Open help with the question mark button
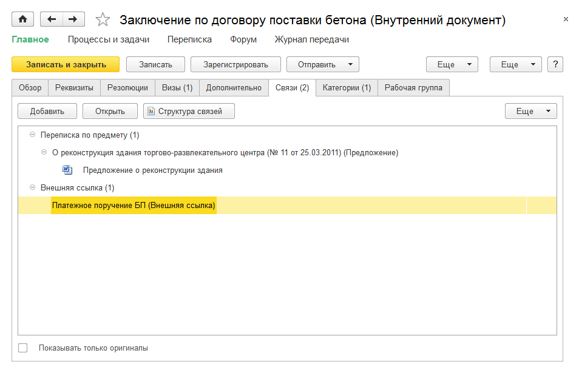The image size is (579, 370). click(x=555, y=64)
